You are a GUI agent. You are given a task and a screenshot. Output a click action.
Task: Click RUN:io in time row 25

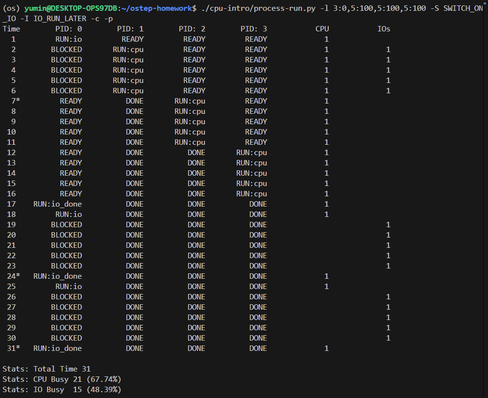tap(69, 287)
